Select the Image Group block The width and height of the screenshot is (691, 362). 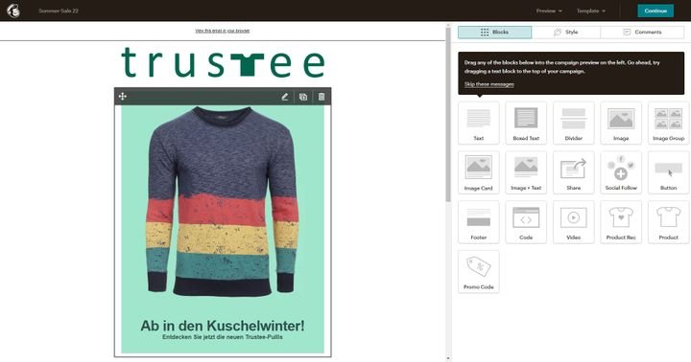coord(669,123)
